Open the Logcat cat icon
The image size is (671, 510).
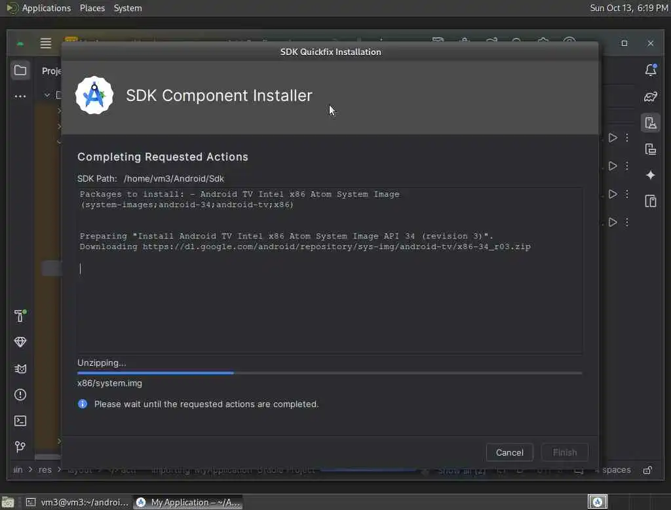tap(20, 368)
